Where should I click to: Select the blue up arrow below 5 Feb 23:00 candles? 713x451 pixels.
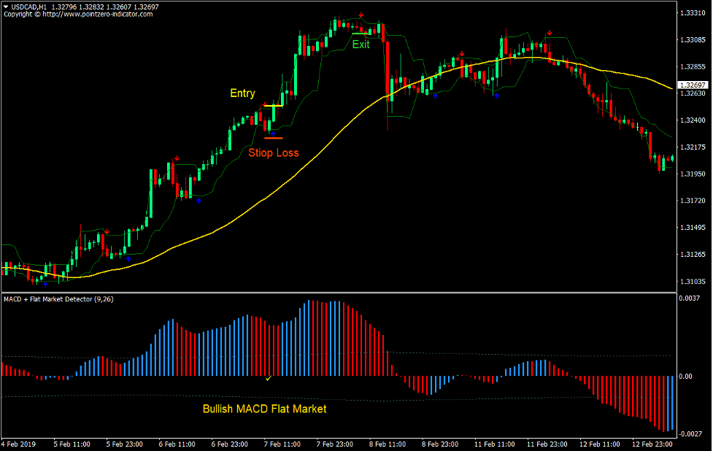tap(128, 259)
